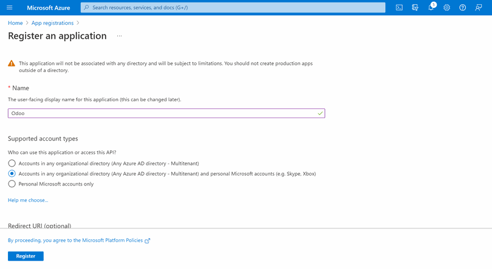This screenshot has height=269, width=492.
Task: Click the Register button
Action: pos(26,256)
